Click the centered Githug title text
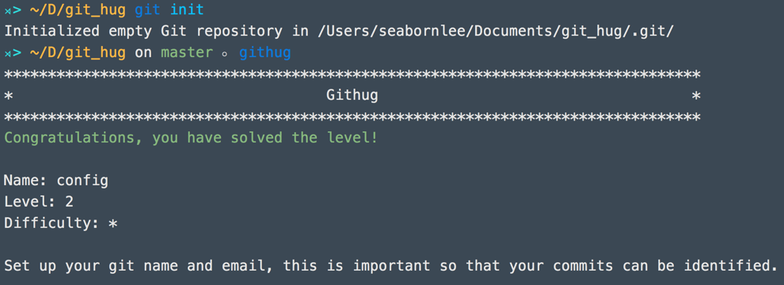The height and width of the screenshot is (285, 784). 352,95
